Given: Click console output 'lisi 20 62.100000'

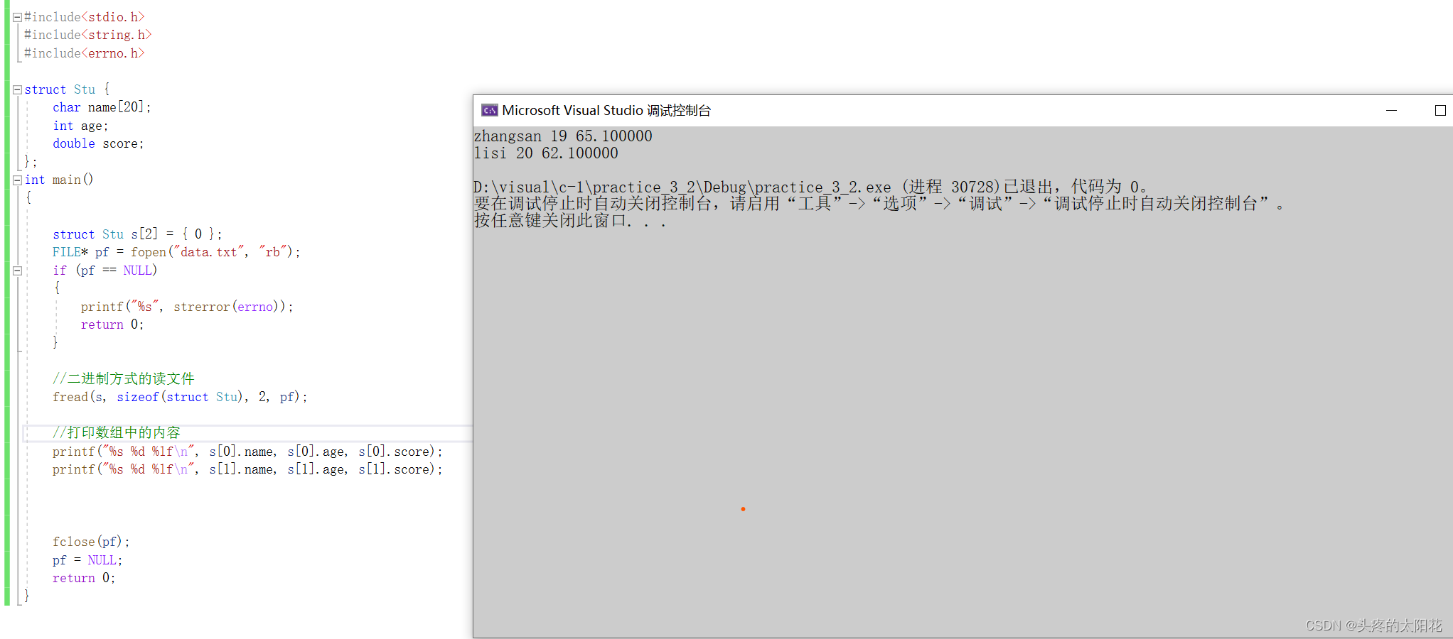Looking at the screenshot, I should 546,153.
